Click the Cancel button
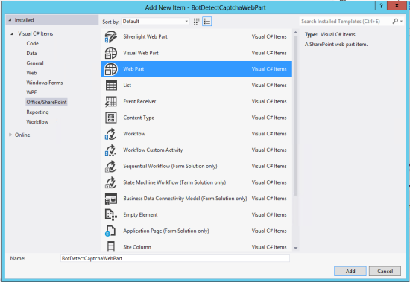This screenshot has width=410, height=282. tap(385, 271)
